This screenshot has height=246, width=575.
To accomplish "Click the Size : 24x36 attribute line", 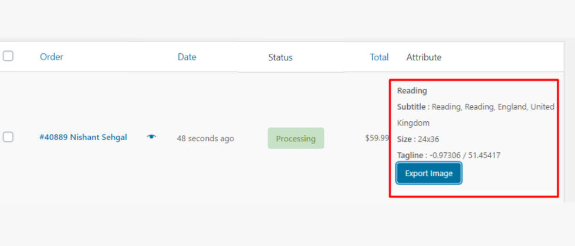I will tap(418, 139).
